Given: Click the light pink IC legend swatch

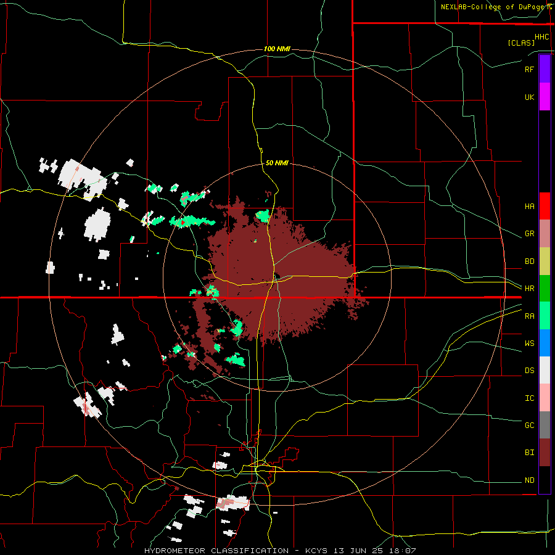Looking at the screenshot, I should point(545,398).
